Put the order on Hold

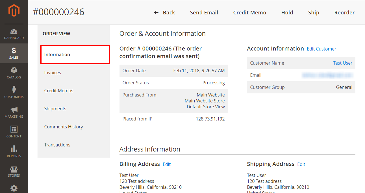coord(287,13)
